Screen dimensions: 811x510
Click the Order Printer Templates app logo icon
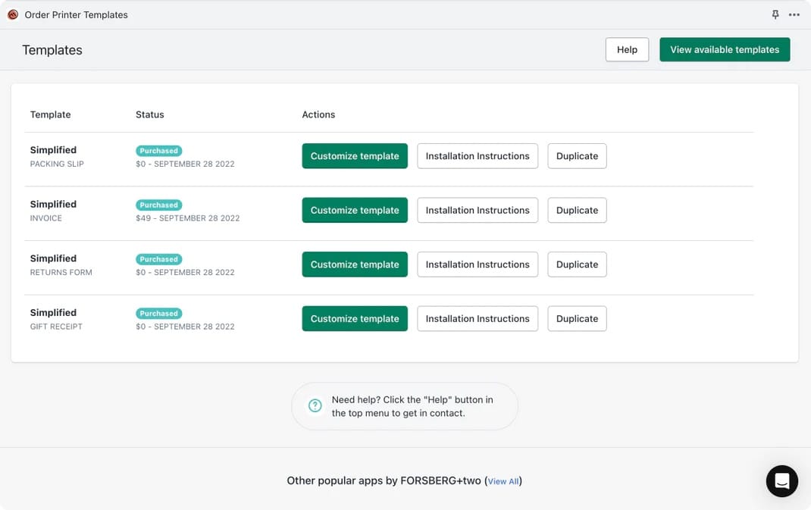(x=13, y=14)
